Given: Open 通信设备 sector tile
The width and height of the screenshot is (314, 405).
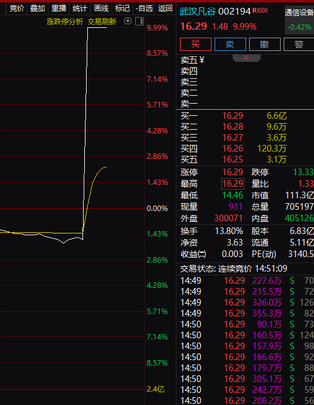Looking at the screenshot, I should (x=299, y=20).
